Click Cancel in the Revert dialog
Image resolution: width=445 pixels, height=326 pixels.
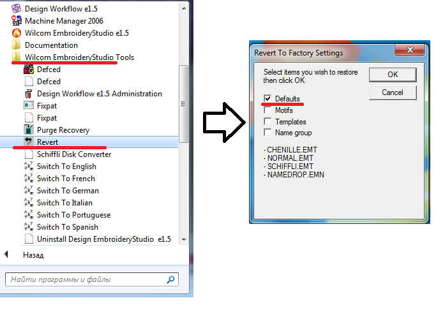point(393,93)
